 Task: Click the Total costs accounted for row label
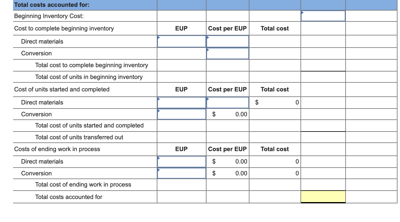[x=69, y=197]
